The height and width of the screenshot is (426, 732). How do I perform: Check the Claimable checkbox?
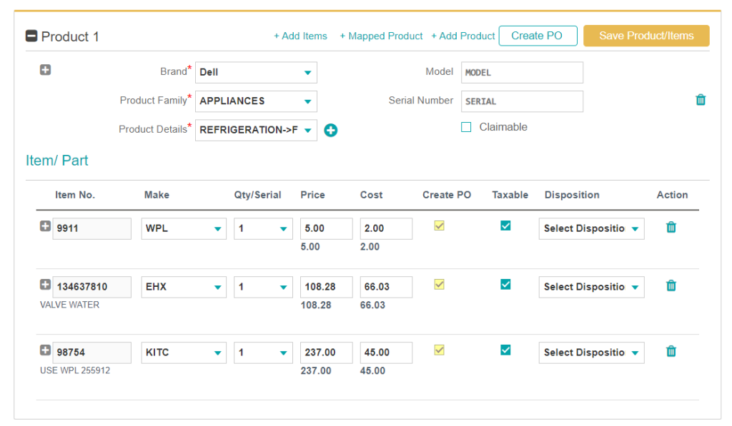[466, 127]
